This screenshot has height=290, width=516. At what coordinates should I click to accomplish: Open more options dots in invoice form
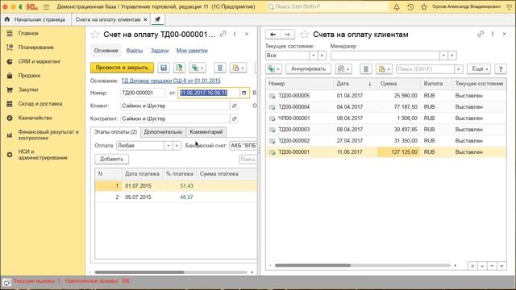pyautogui.click(x=235, y=34)
